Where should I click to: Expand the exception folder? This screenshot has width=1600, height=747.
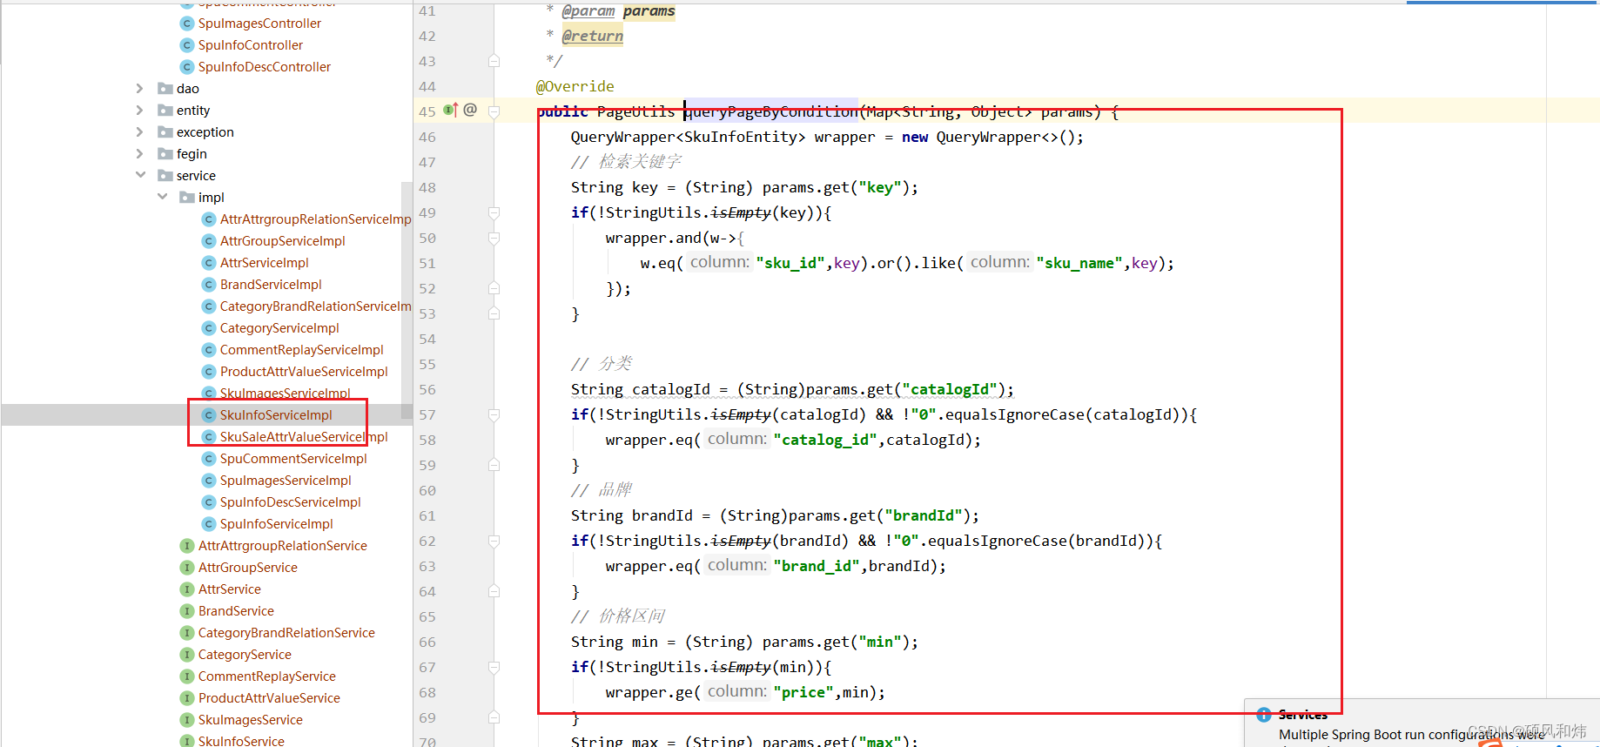tap(140, 132)
